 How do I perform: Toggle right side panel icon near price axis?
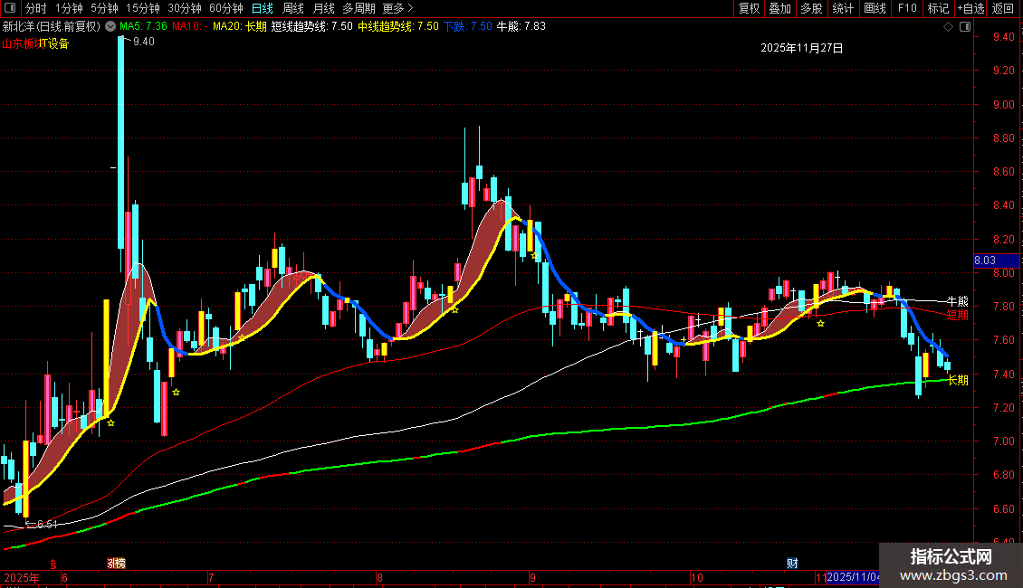[965, 27]
